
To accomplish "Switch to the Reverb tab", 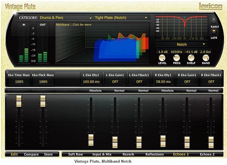I will [x=128, y=154].
